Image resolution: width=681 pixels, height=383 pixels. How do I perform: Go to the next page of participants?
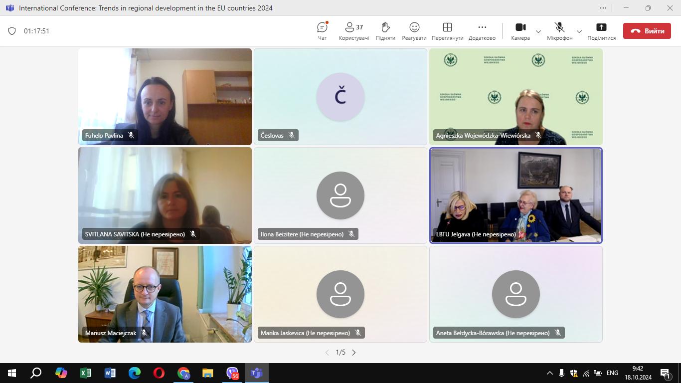point(354,353)
